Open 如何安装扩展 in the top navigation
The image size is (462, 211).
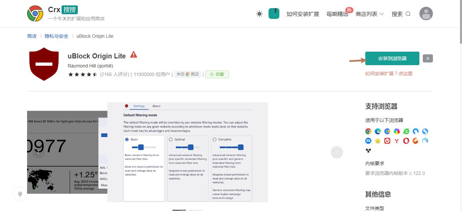click(303, 14)
